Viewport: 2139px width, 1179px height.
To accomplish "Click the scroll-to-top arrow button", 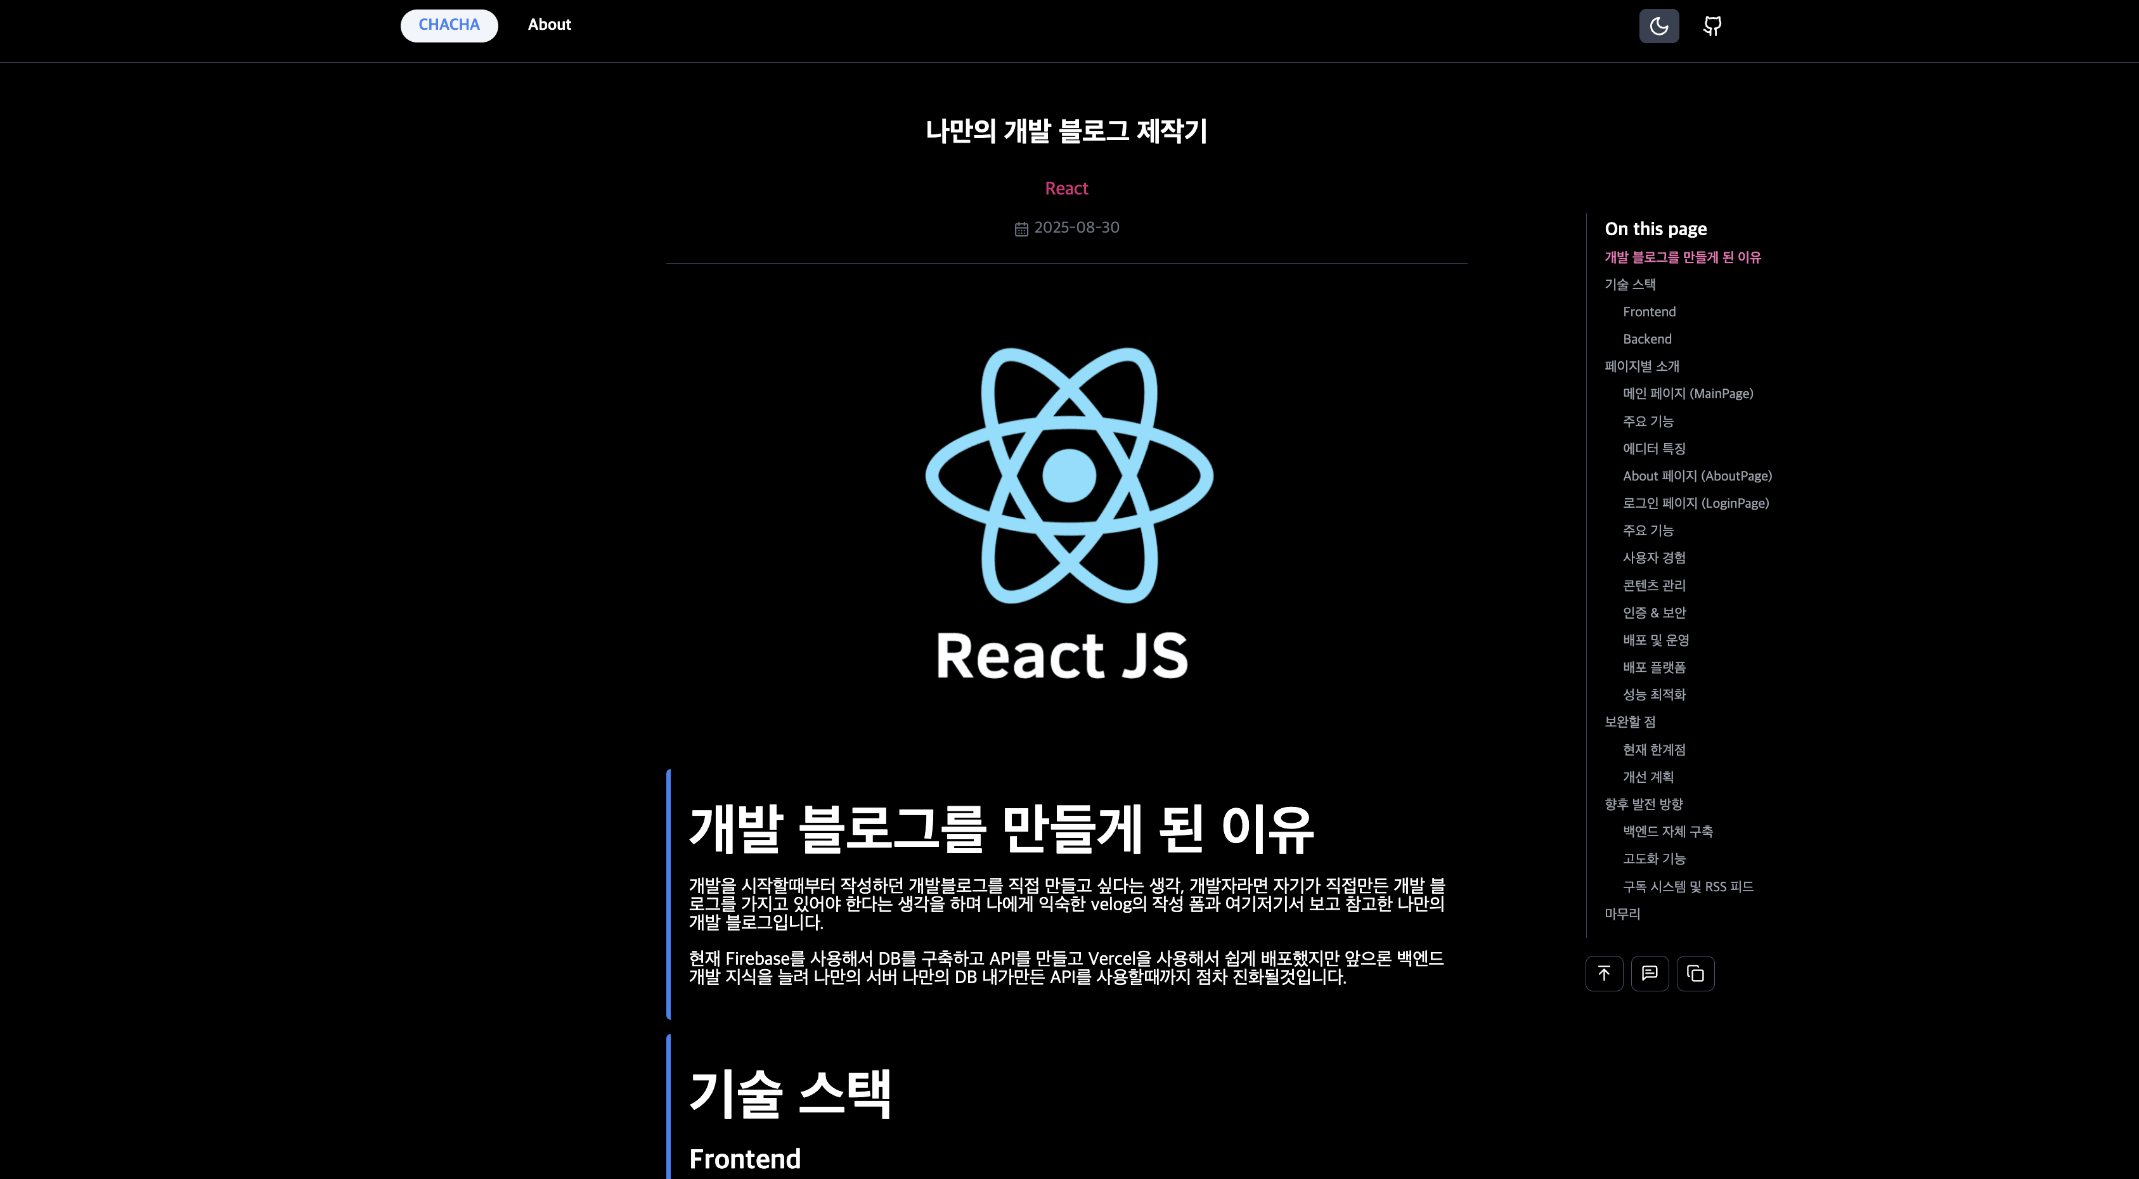I will [x=1603, y=973].
